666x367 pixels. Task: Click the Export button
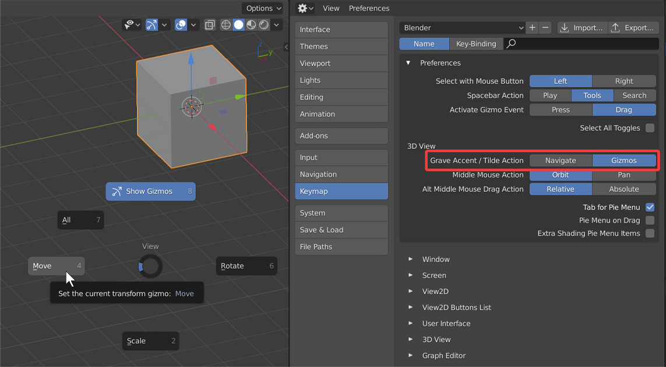[x=633, y=27]
